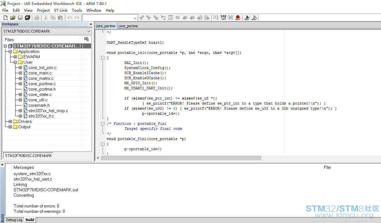The image size is (381, 223).
Task: Create a new document with New icon
Action: [x=5, y=18]
